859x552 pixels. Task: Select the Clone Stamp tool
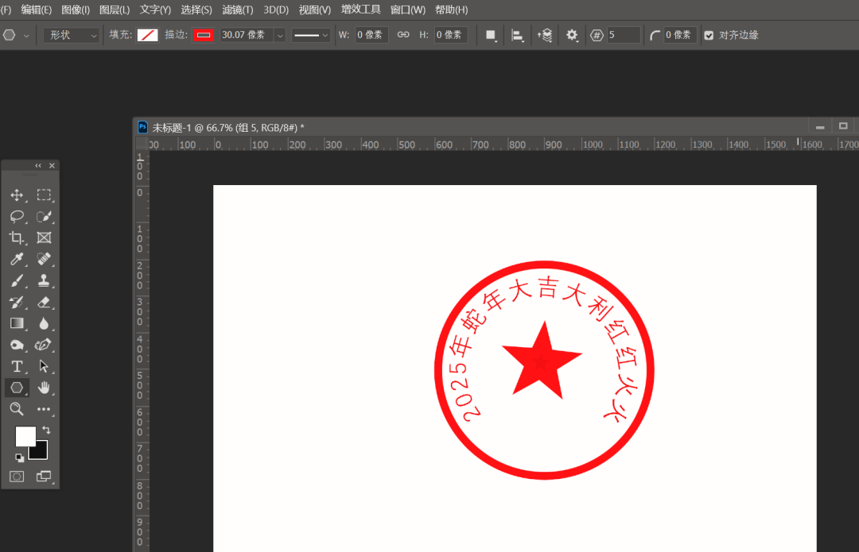click(x=44, y=280)
